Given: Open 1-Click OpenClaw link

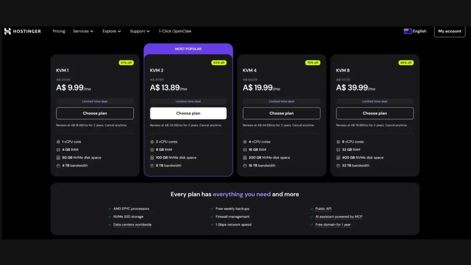Looking at the screenshot, I should tap(175, 31).
